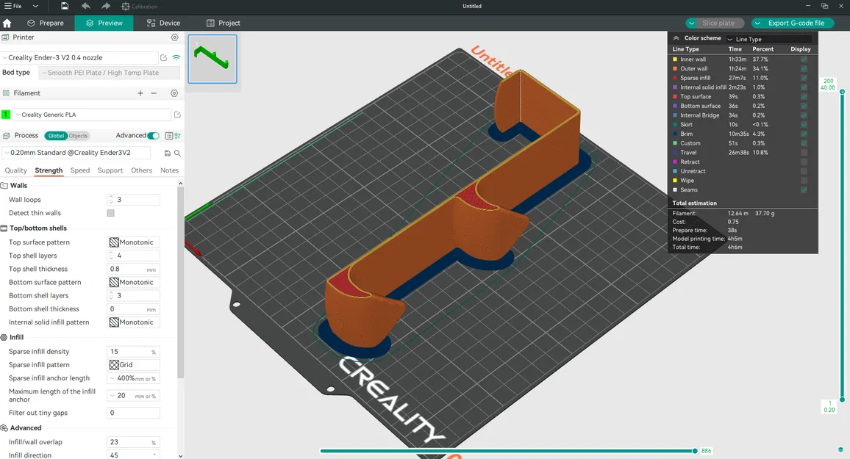This screenshot has height=459, width=850.
Task: Click Export G-code file button
Action: click(x=796, y=24)
